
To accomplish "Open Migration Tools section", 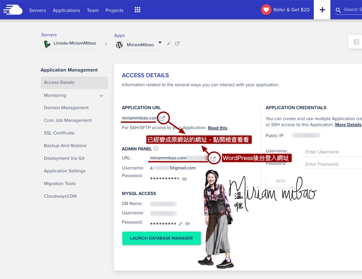I will 60,183.
